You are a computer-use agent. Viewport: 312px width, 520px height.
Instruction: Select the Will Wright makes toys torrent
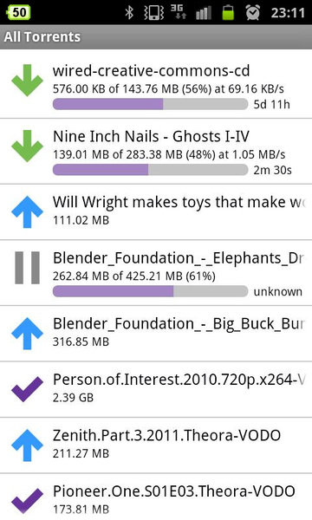pos(156,212)
